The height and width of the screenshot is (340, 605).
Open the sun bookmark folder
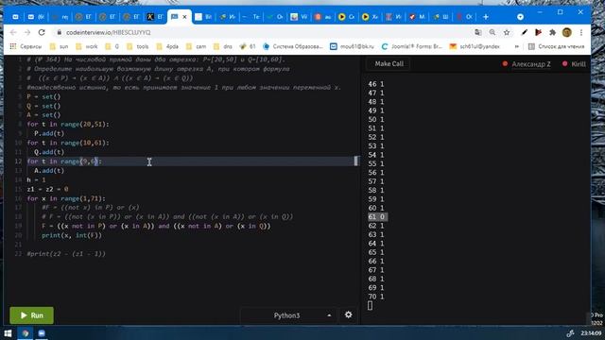[59, 46]
